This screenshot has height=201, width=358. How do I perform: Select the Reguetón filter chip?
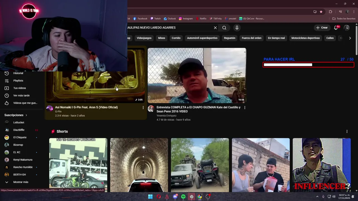[x=230, y=38]
